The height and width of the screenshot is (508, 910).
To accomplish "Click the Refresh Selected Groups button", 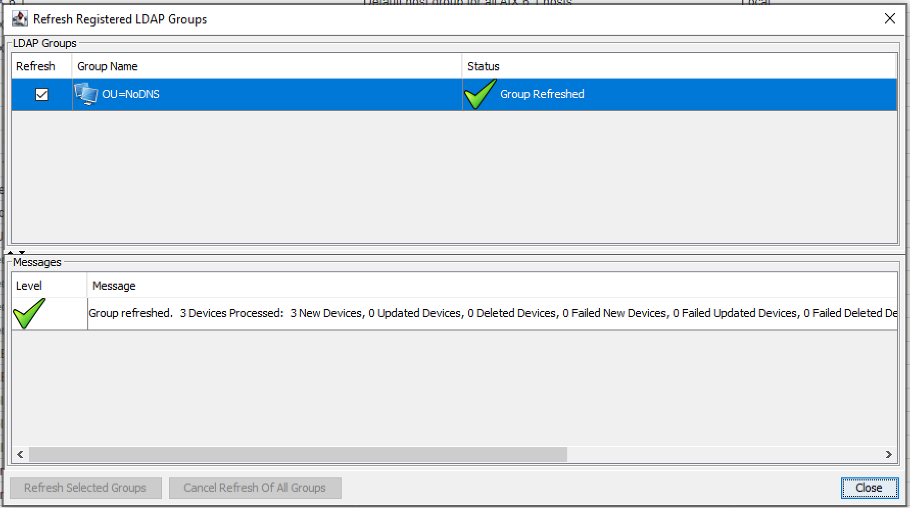I will pyautogui.click(x=85, y=488).
